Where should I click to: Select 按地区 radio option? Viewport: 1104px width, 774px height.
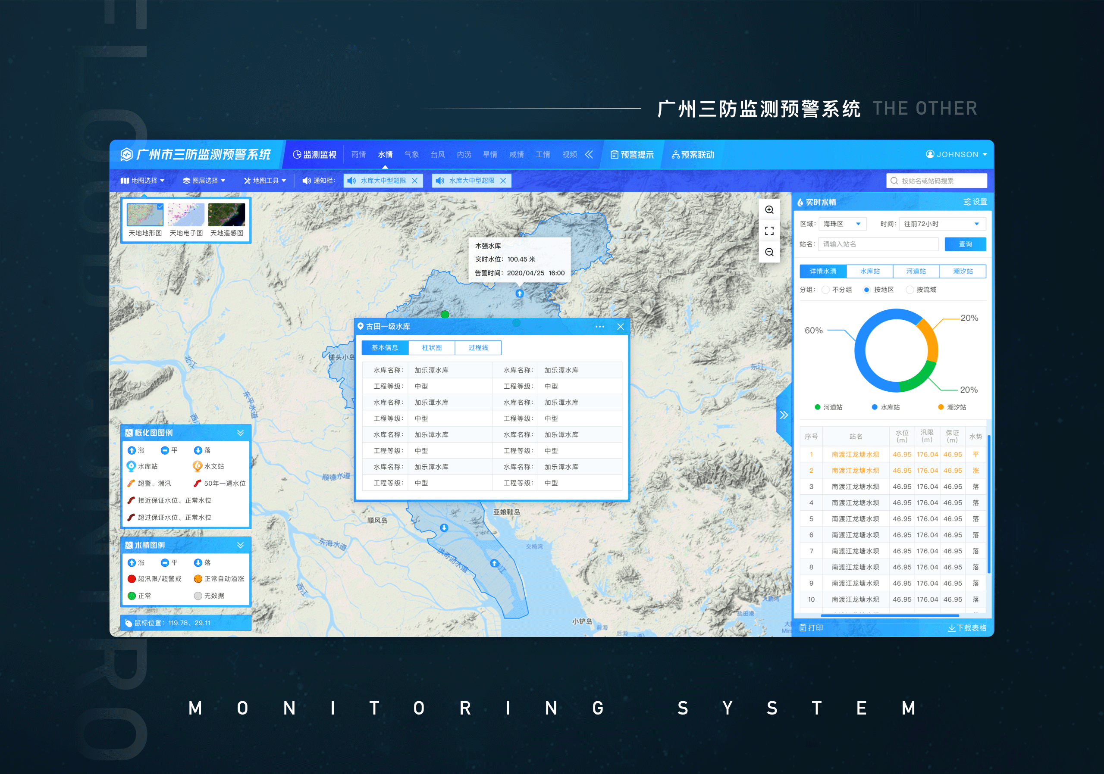click(866, 290)
